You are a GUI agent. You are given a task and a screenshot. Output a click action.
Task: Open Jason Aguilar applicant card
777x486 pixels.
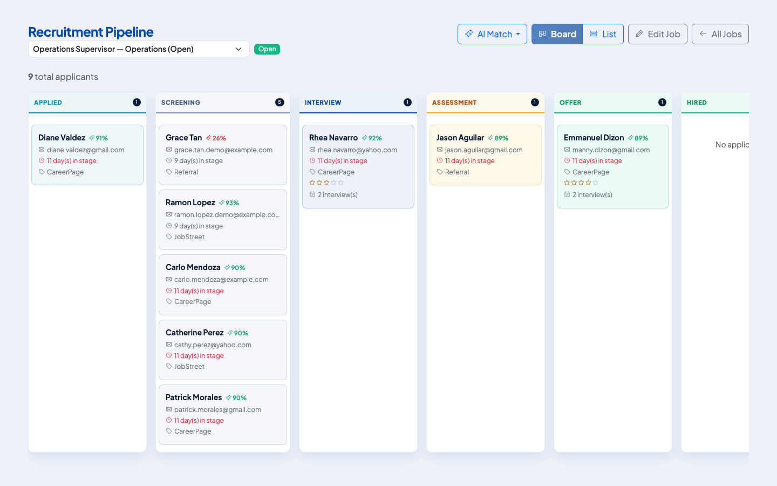pyautogui.click(x=486, y=155)
